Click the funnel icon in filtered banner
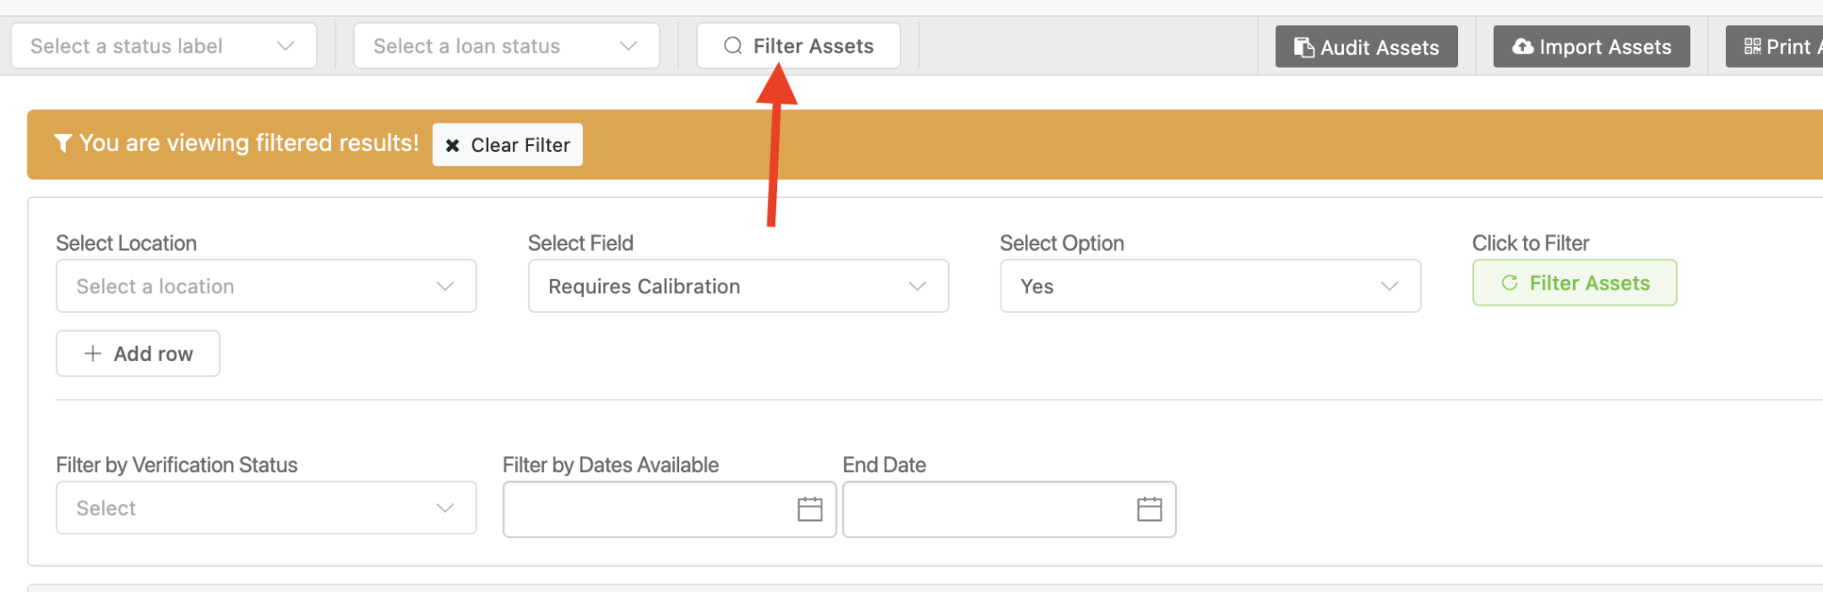This screenshot has height=592, width=1823. coord(62,143)
